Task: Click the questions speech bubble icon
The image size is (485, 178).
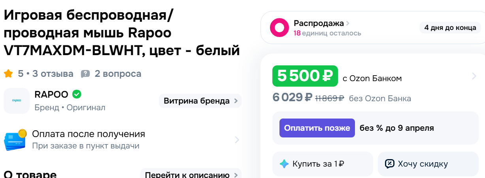Action: click(x=85, y=74)
